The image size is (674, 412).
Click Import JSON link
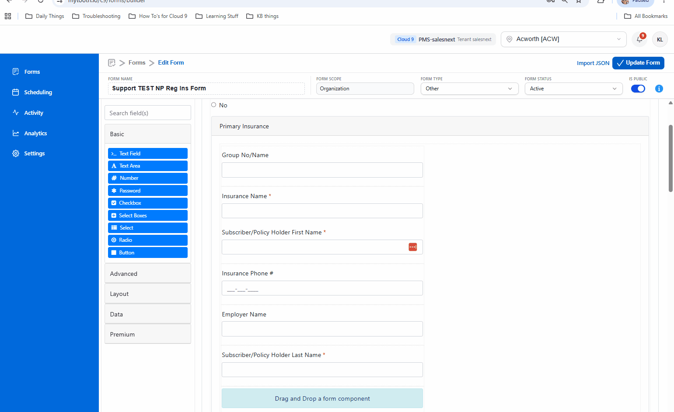[x=593, y=63]
